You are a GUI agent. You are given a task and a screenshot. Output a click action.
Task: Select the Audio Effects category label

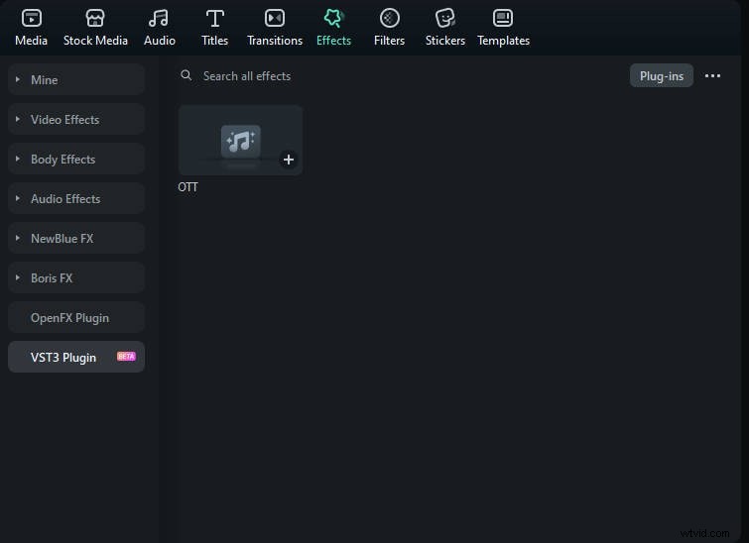tap(65, 199)
